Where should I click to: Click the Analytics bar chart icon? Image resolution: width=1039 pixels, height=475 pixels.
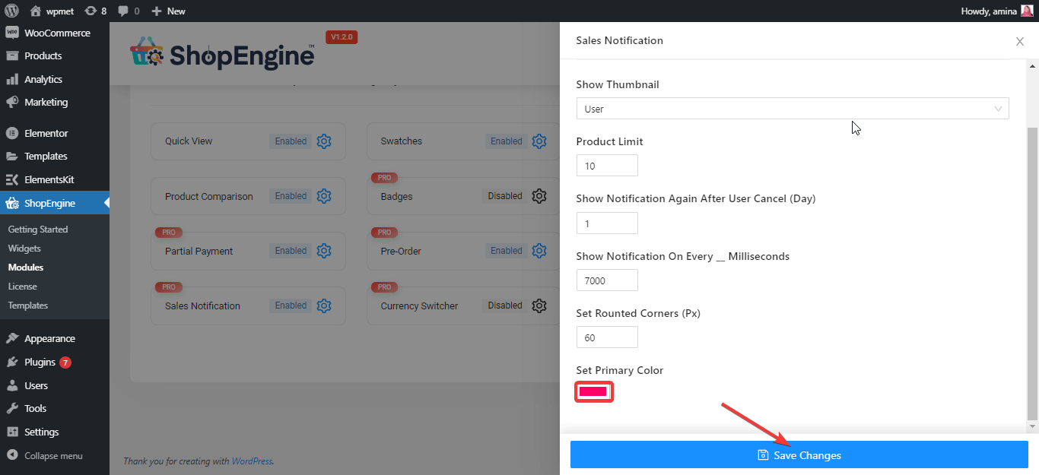(12, 79)
